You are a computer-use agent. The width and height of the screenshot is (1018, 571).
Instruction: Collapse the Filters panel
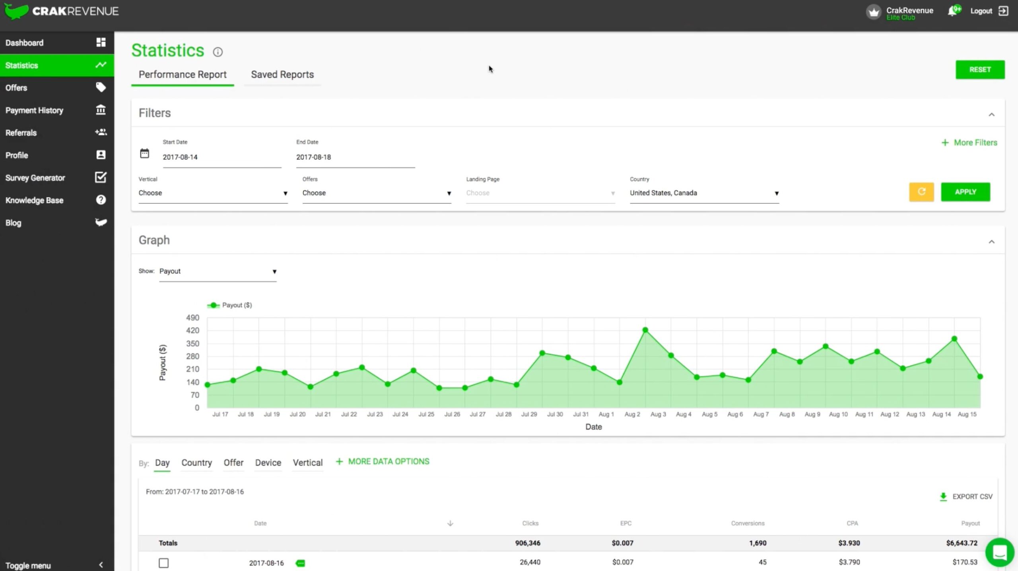click(992, 114)
